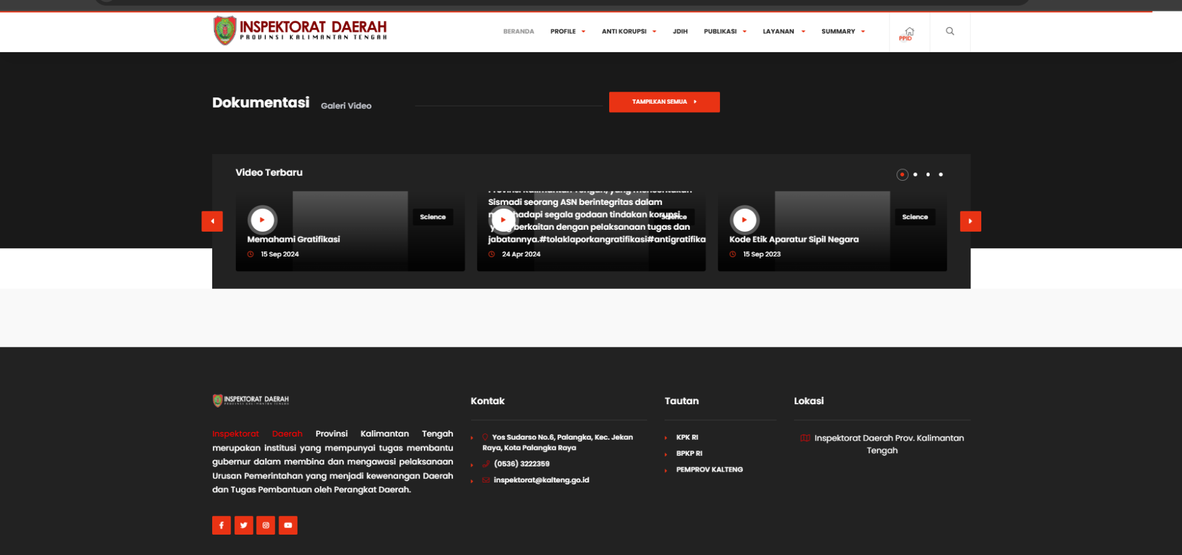
Task: Select the first carousel pagination dot
Action: tap(902, 174)
